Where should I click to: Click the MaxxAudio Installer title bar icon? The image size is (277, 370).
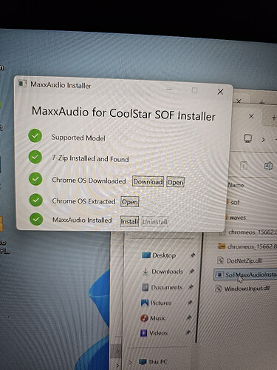pyautogui.click(x=23, y=84)
